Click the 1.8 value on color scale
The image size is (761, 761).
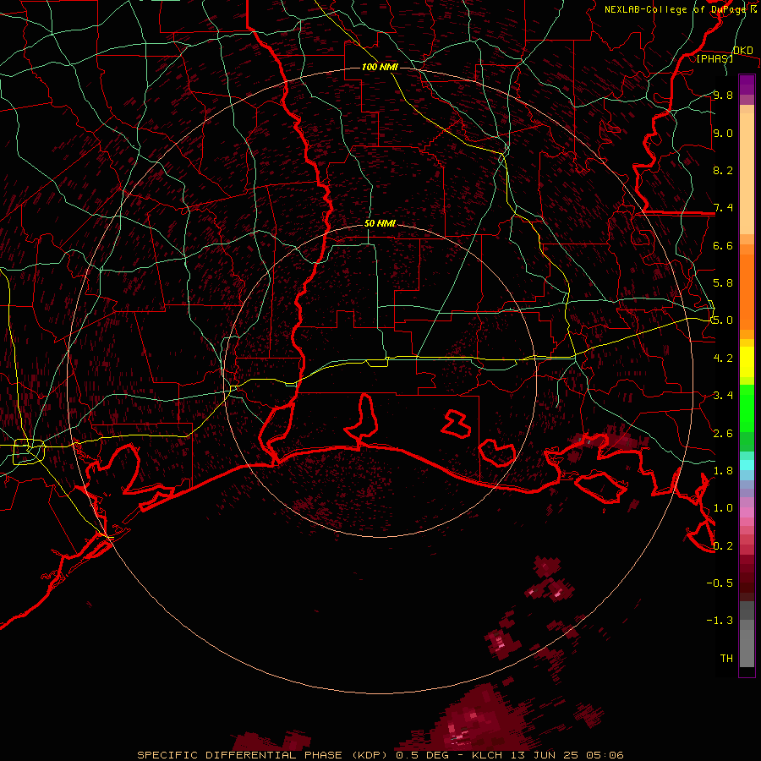click(x=723, y=471)
